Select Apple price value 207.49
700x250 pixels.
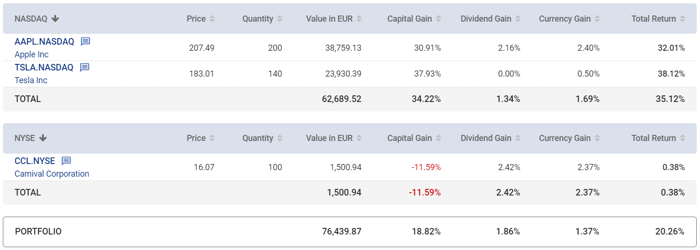coord(202,48)
